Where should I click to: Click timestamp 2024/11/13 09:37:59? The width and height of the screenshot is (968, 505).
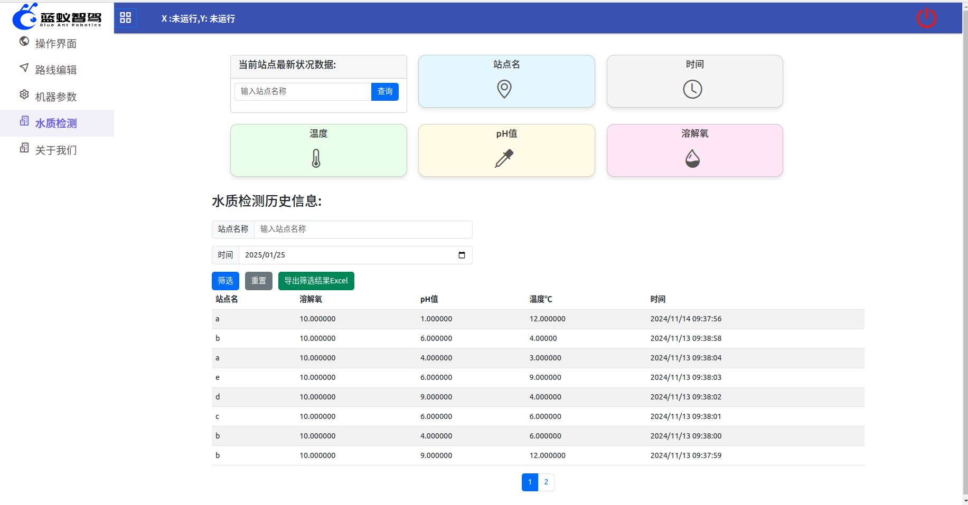click(685, 455)
